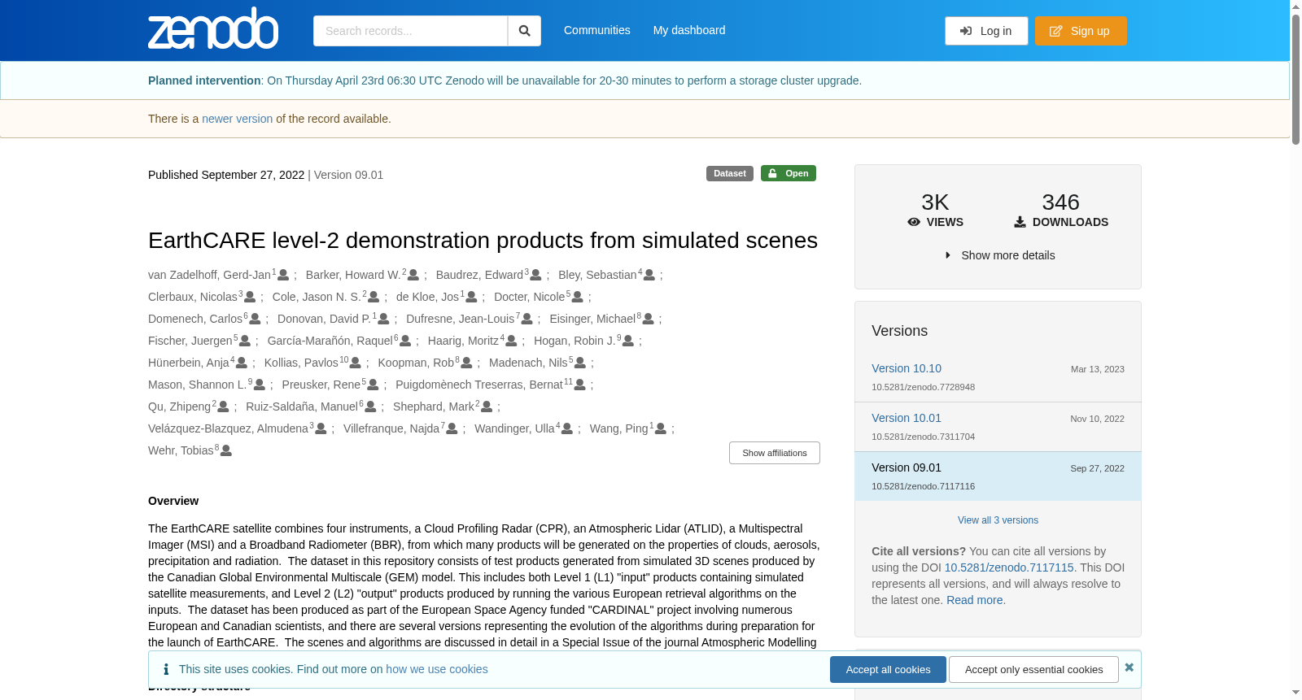Click person icon next to Baudrez, Edward
The width and height of the screenshot is (1302, 700).
point(535,275)
